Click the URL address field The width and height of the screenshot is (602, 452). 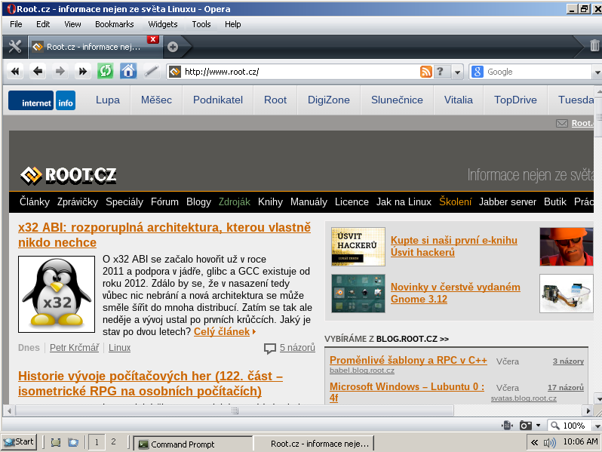(x=299, y=72)
